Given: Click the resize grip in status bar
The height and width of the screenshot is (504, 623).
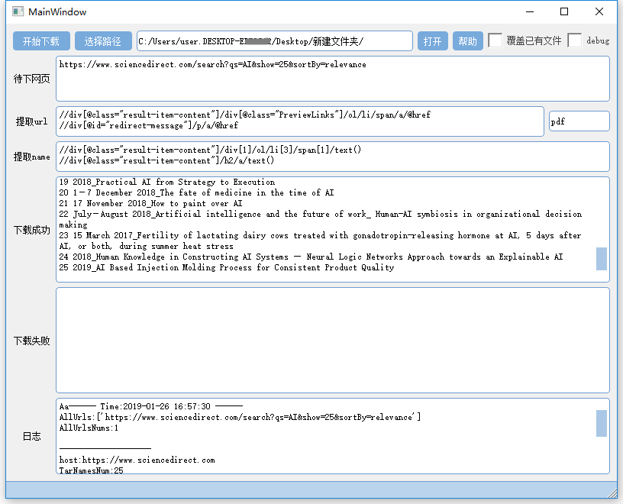Looking at the screenshot, I should 613,493.
